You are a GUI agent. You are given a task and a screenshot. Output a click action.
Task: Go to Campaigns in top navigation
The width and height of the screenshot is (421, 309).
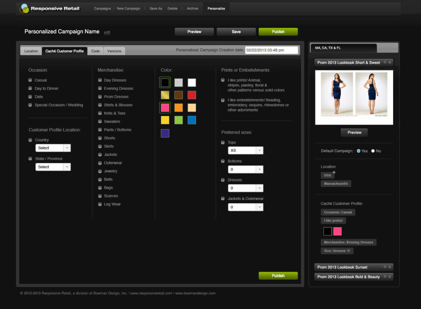pyautogui.click(x=102, y=9)
